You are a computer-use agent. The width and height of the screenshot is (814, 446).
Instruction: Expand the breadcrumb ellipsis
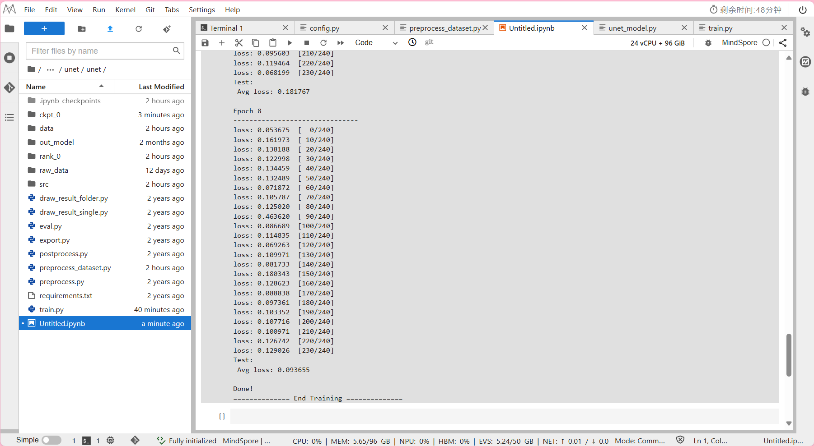tap(51, 69)
